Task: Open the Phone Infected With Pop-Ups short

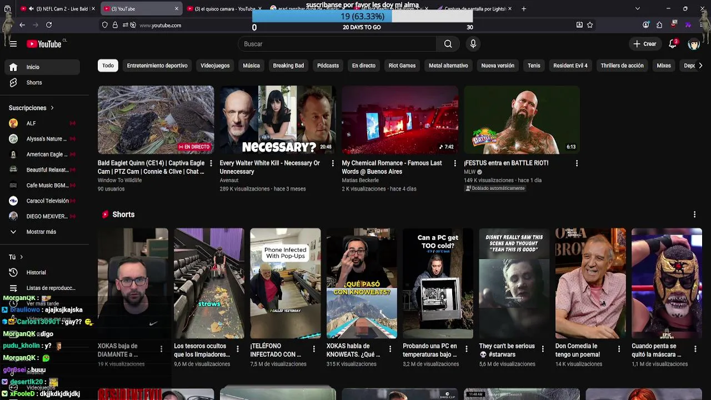Action: pyautogui.click(x=285, y=283)
